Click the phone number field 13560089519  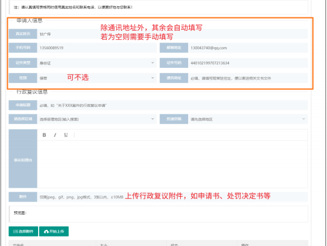pos(97,48)
